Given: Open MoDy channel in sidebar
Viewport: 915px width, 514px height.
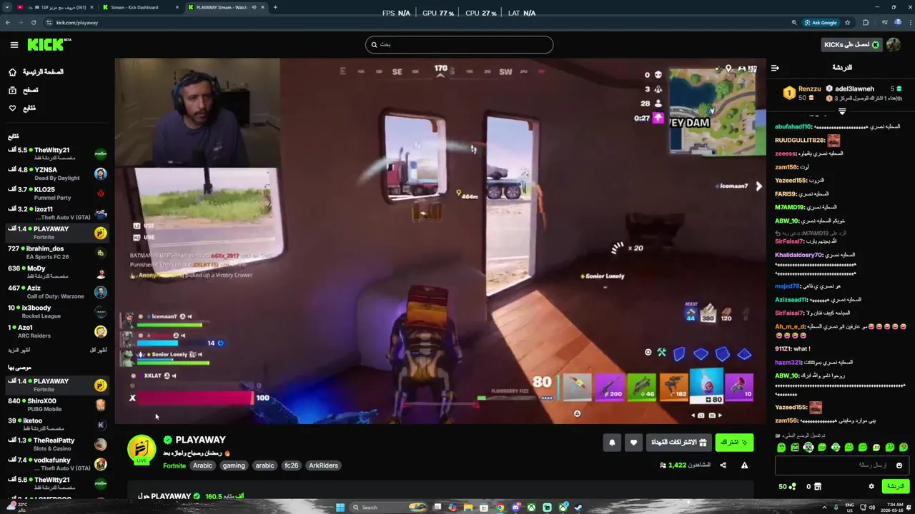Looking at the screenshot, I should point(56,272).
